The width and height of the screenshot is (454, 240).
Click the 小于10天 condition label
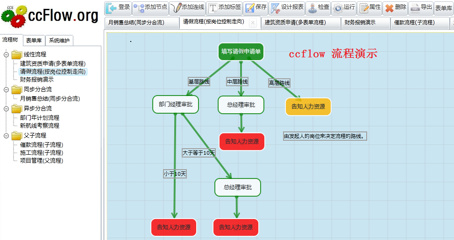[175, 174]
